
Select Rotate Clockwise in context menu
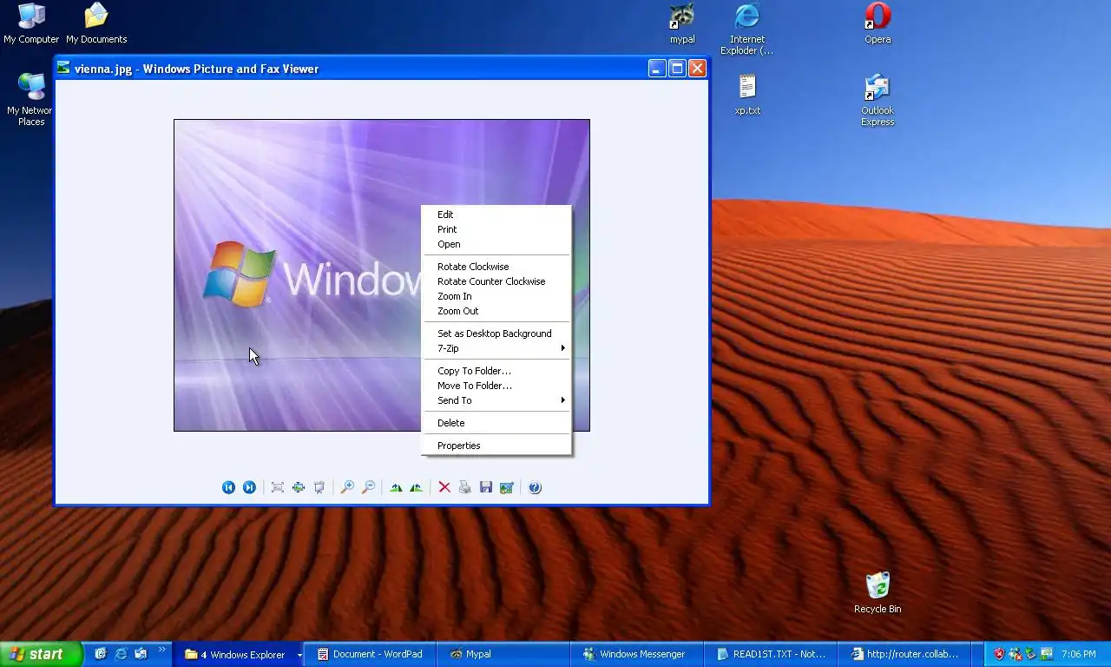pos(496,267)
